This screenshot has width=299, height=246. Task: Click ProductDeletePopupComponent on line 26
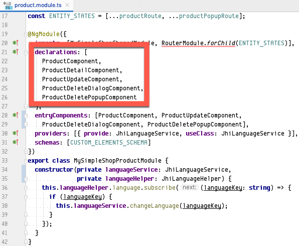(89, 97)
